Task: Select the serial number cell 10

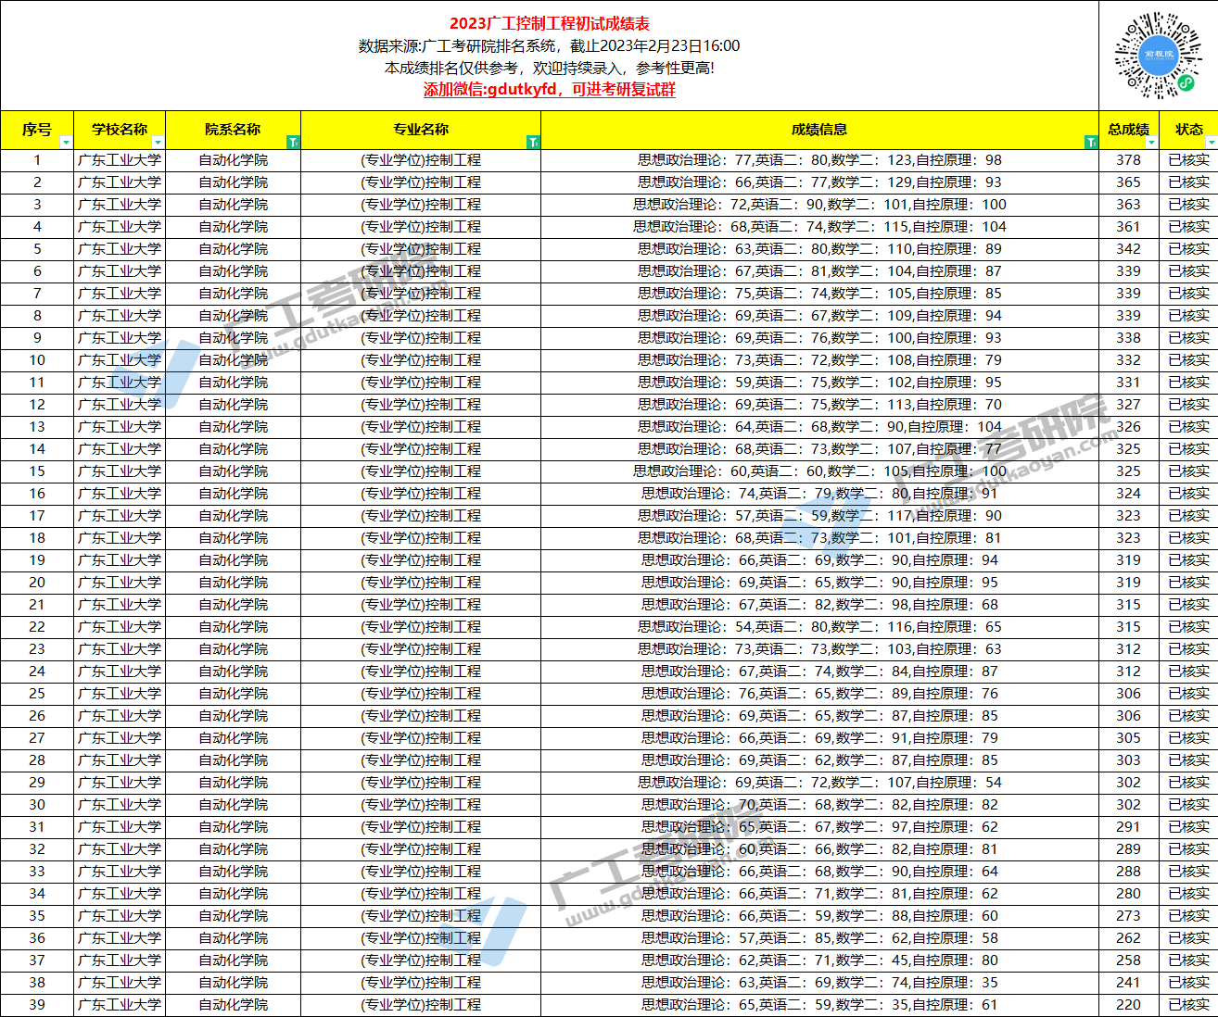Action: pos(37,360)
